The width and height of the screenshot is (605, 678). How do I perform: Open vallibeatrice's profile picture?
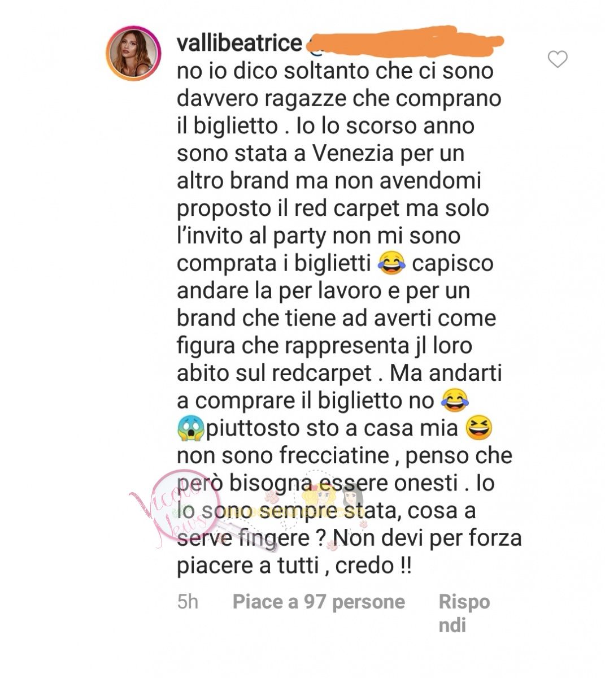pyautogui.click(x=134, y=53)
